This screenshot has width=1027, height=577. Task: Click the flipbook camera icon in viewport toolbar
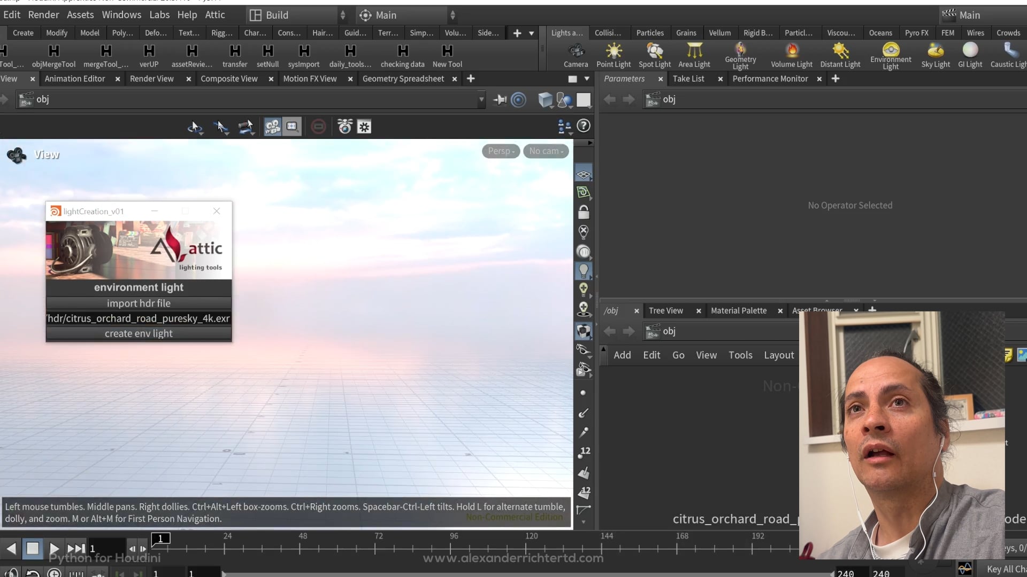tap(345, 127)
